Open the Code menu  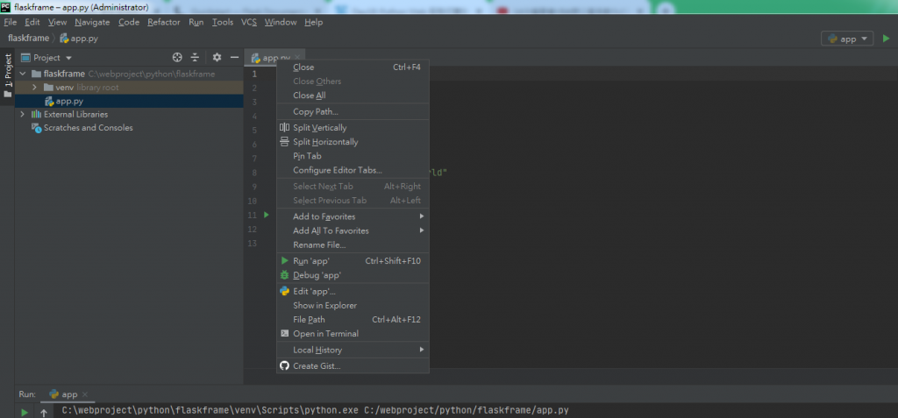[129, 22]
